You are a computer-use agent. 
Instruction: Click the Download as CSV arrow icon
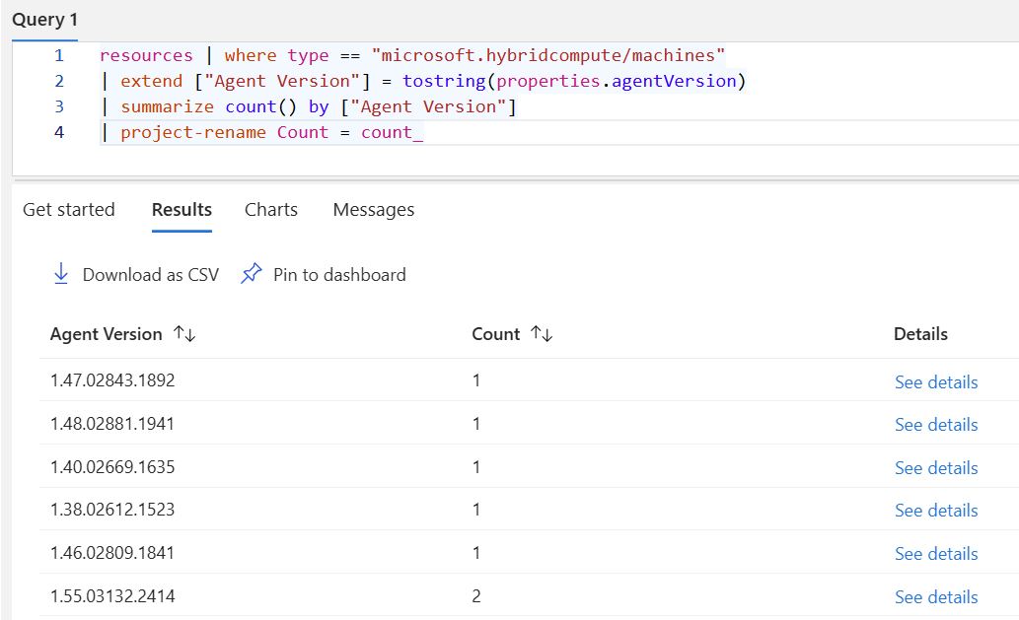click(x=61, y=274)
